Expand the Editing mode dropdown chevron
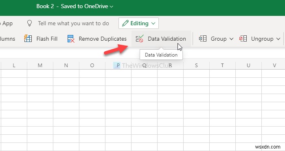This screenshot has width=285, height=151. tap(153, 24)
